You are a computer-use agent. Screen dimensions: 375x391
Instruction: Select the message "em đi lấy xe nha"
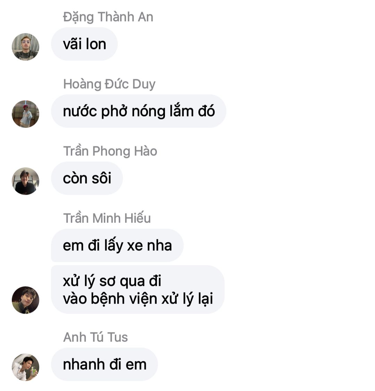point(117,245)
